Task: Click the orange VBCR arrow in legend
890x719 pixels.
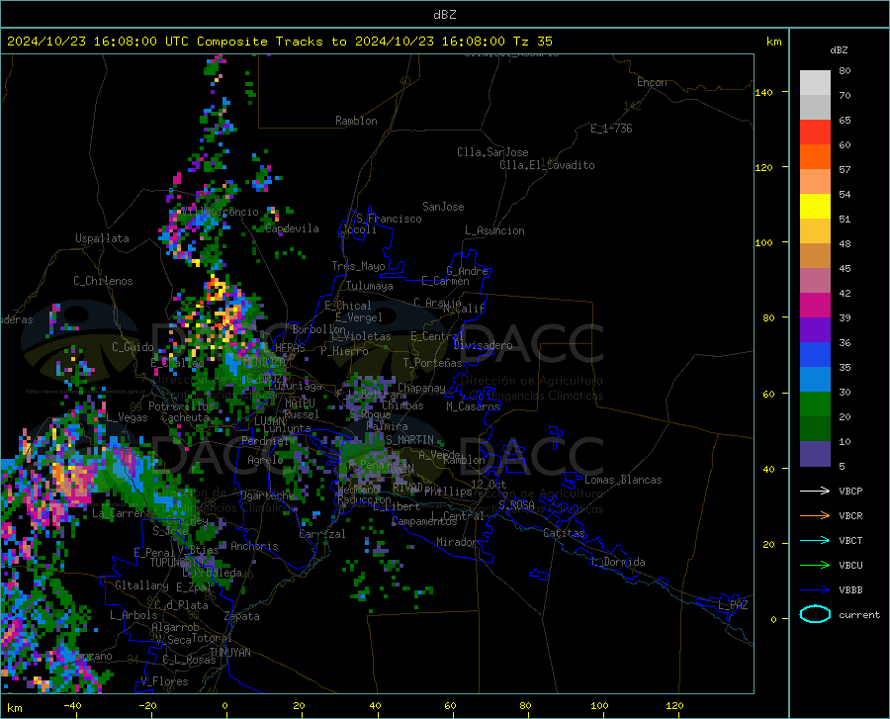Action: click(x=815, y=516)
